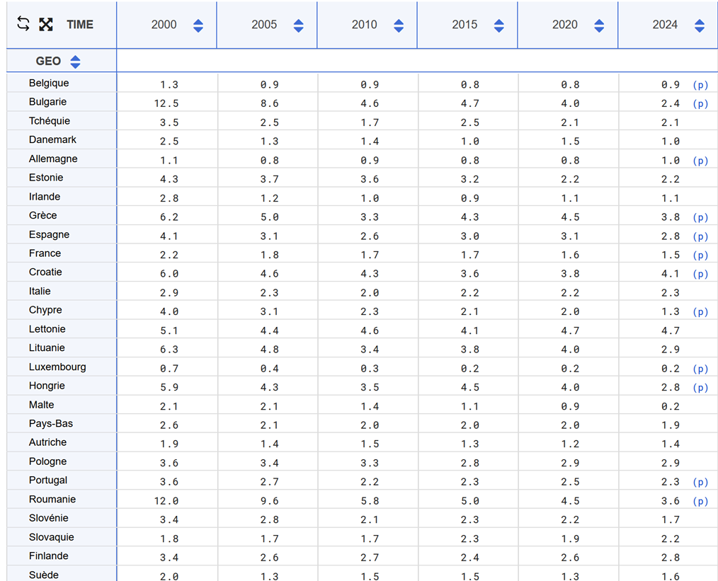Click the Roumanie 2005 value cell 9.6
The height and width of the screenshot is (581, 718).
coord(270,501)
